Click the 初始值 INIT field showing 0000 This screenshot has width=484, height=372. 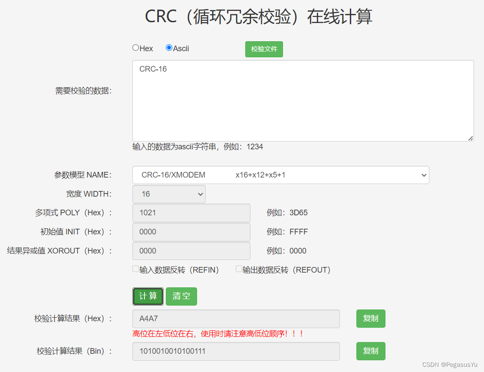191,232
